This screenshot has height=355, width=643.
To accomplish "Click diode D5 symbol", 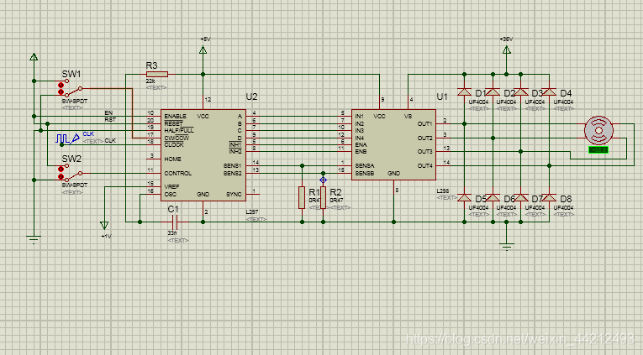I will tap(464, 198).
